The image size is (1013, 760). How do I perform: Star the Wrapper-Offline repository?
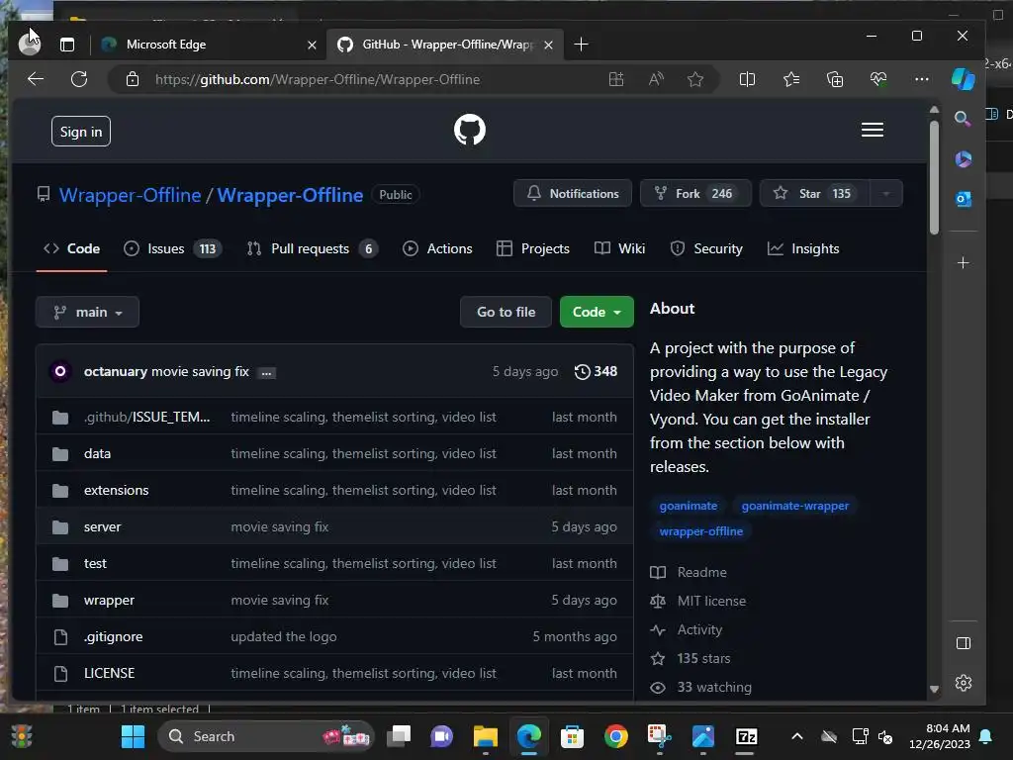[815, 193]
